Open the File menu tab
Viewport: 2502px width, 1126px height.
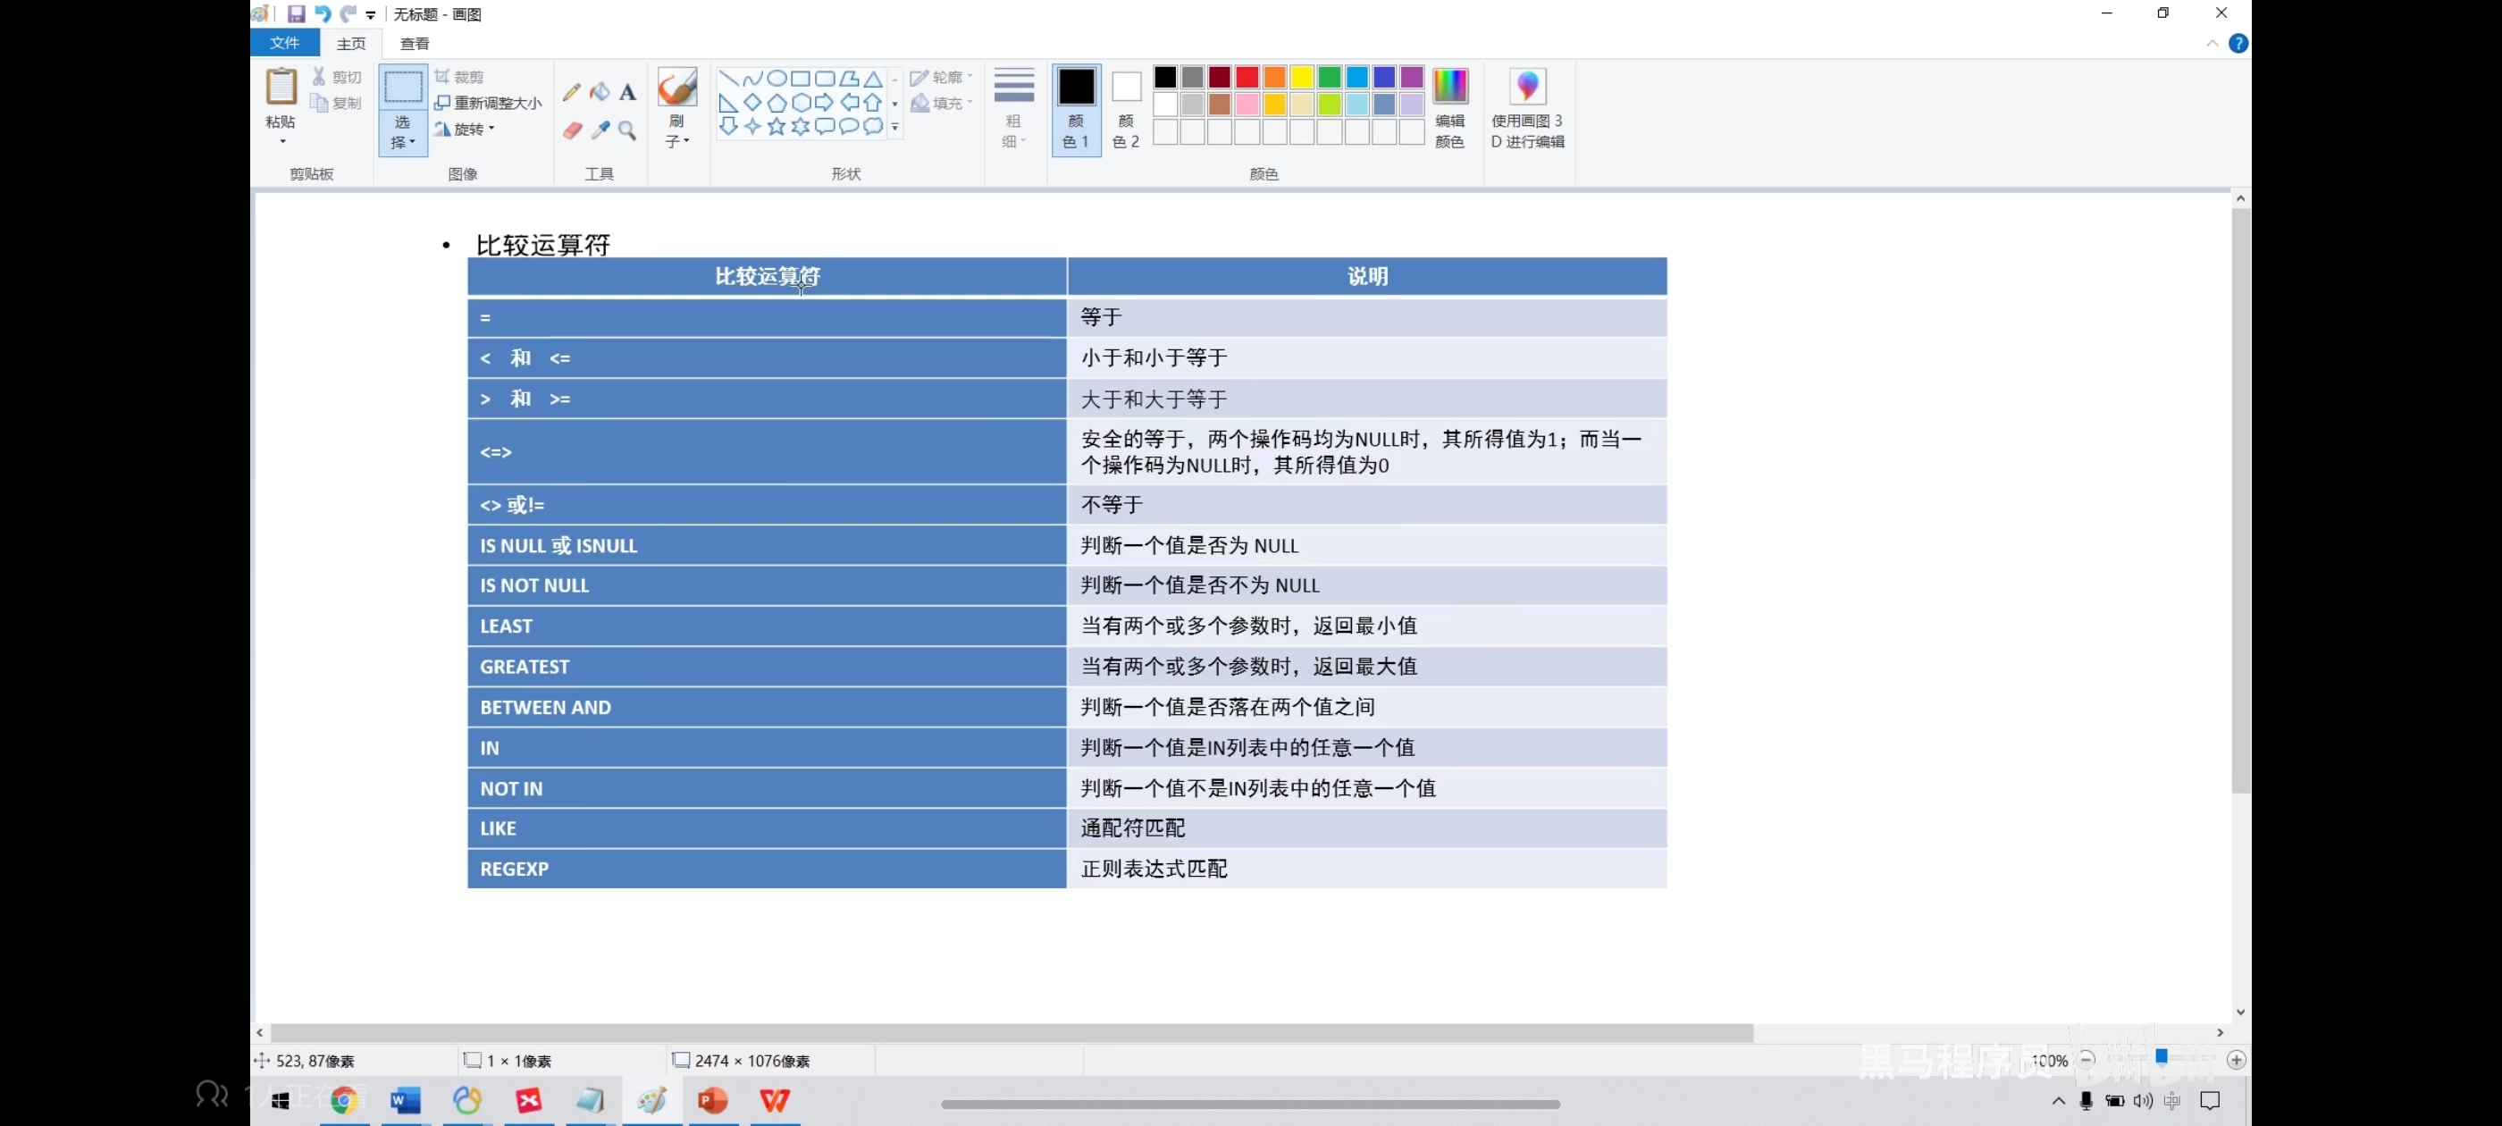coord(284,43)
